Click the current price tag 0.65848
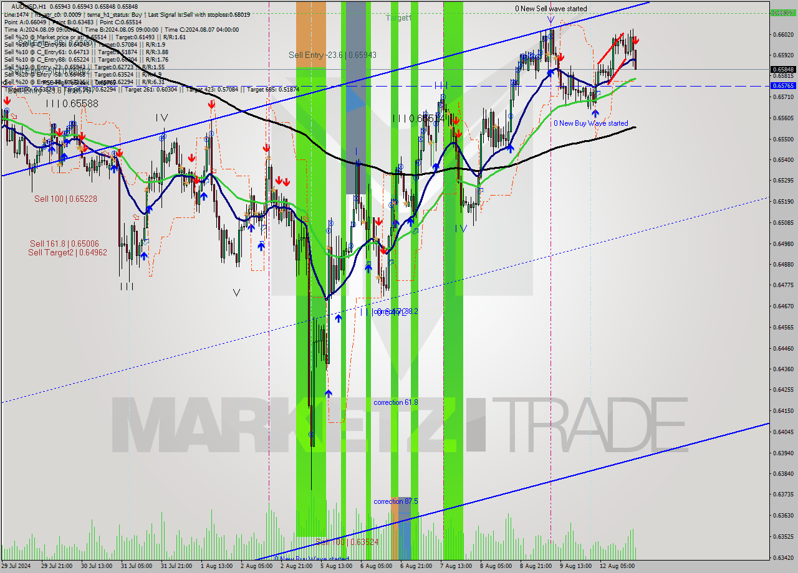 pyautogui.click(x=783, y=70)
